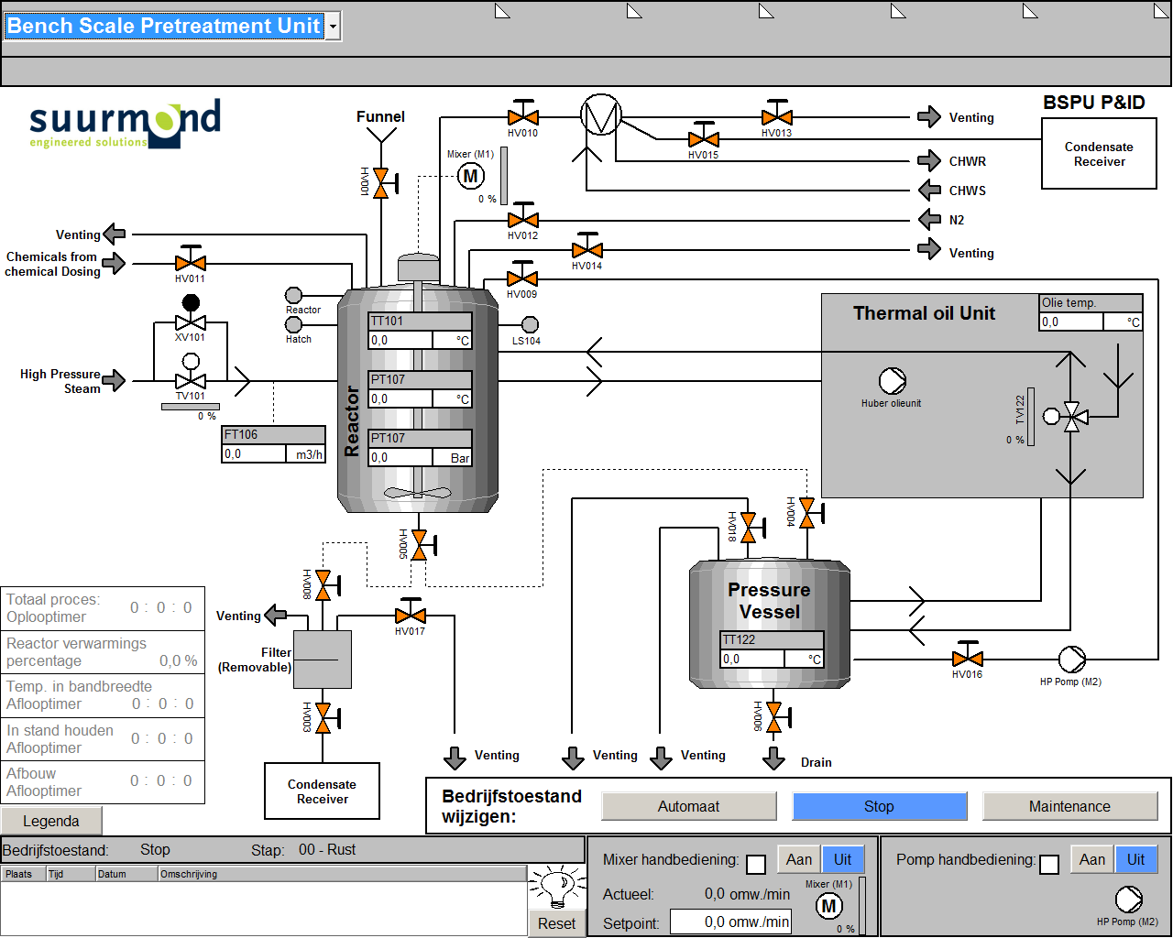1173x938 pixels.
Task: Click the TT101 temperature value
Action: (x=400, y=340)
